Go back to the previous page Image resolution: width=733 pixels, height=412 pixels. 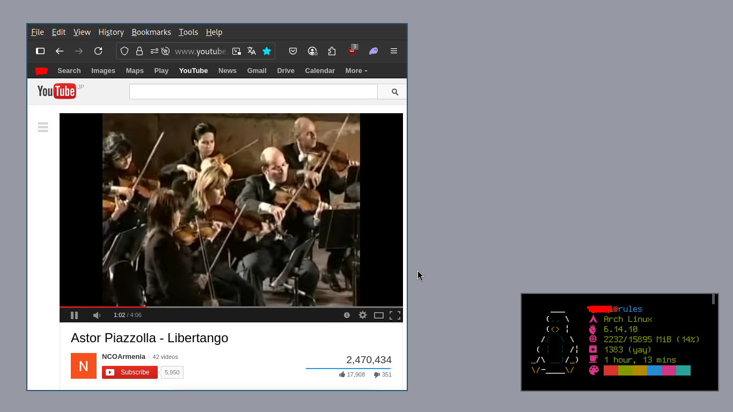(x=60, y=51)
